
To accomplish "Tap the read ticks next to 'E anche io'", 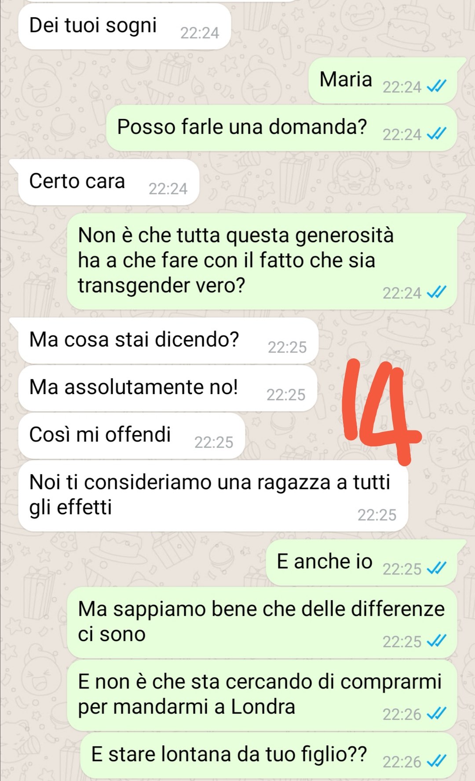I will pyautogui.click(x=437, y=568).
